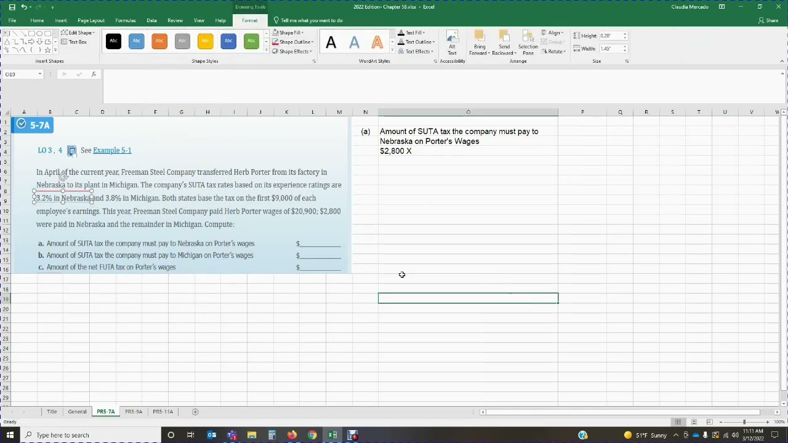788x443 pixels.
Task: Click the Insert Function fx icon
Action: pos(94,74)
